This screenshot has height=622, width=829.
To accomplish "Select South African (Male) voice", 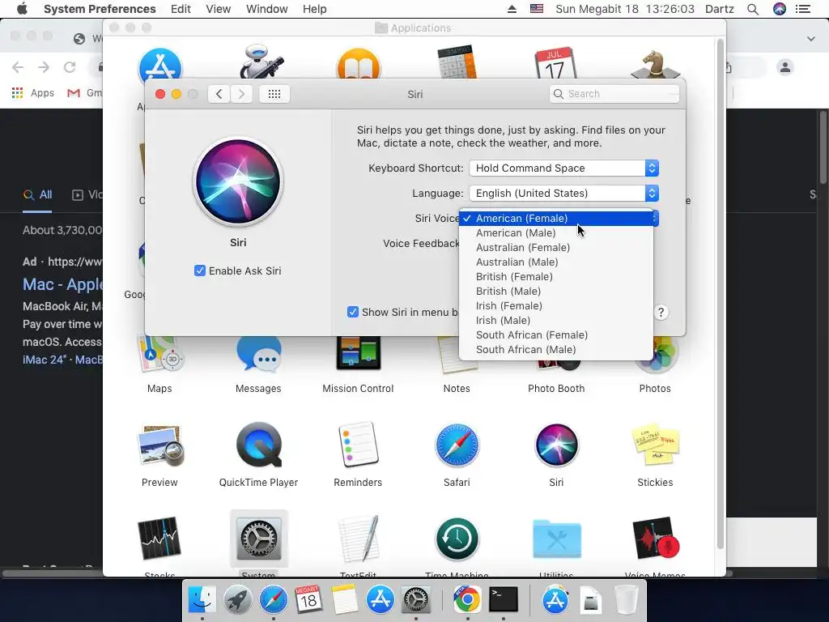I will [x=555, y=350].
